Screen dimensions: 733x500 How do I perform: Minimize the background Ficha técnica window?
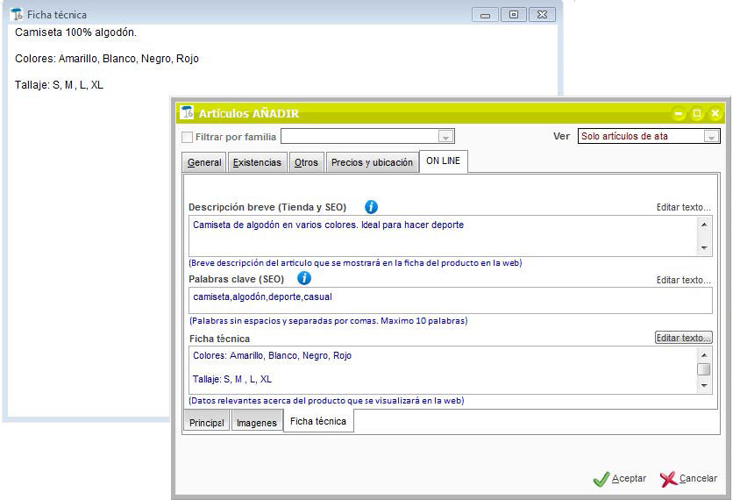[485, 15]
